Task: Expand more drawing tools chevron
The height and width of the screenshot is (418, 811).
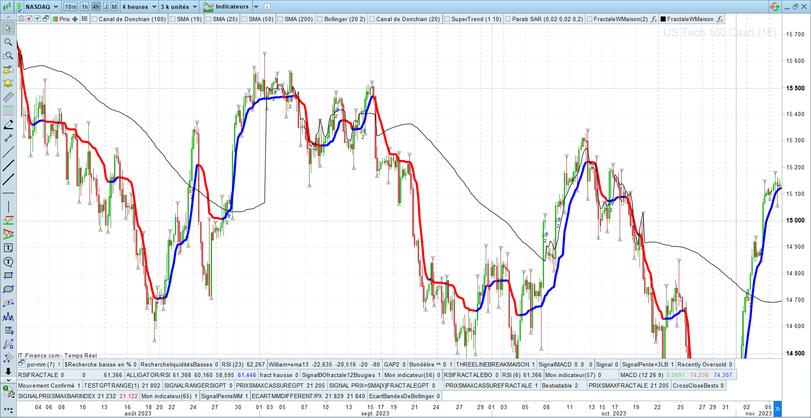Action: 8,380
